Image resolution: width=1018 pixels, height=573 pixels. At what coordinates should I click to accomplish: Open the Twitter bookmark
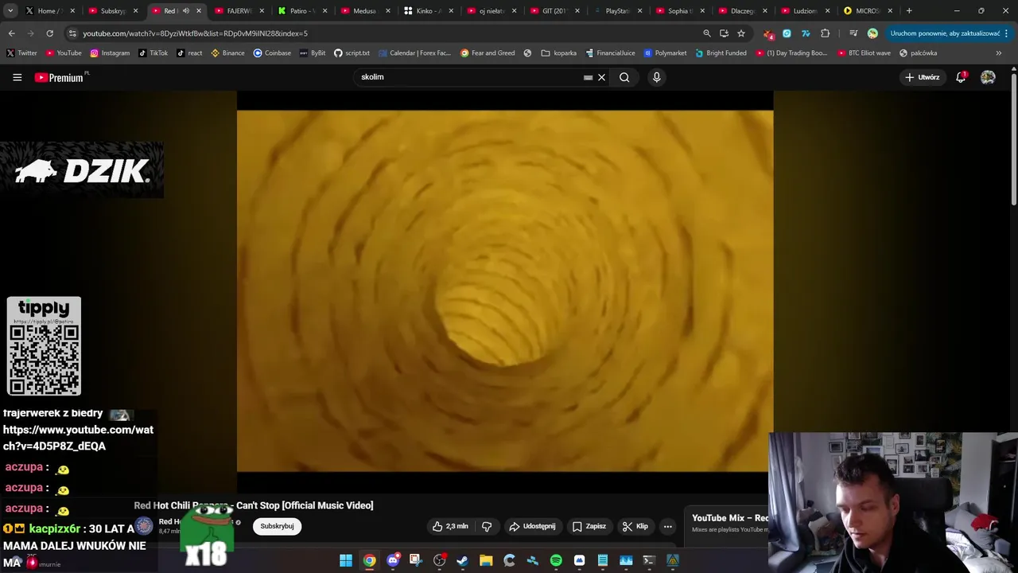point(22,53)
